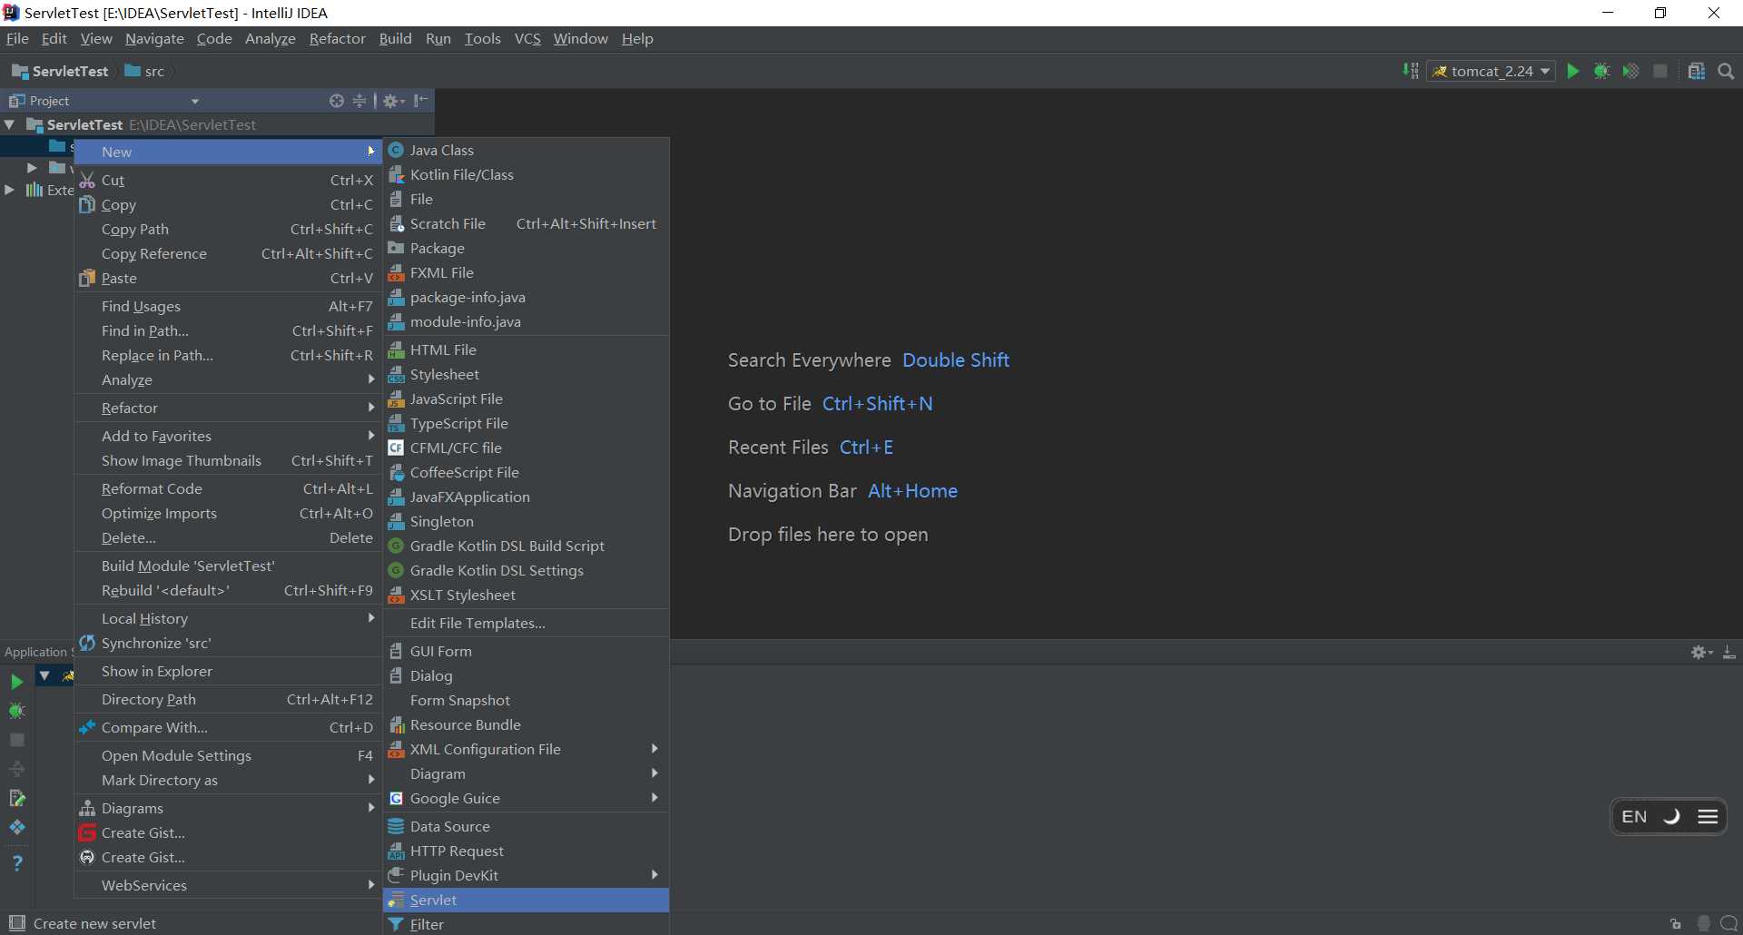Open the tomcat_2.24 run configuration dropdown

(1491, 71)
